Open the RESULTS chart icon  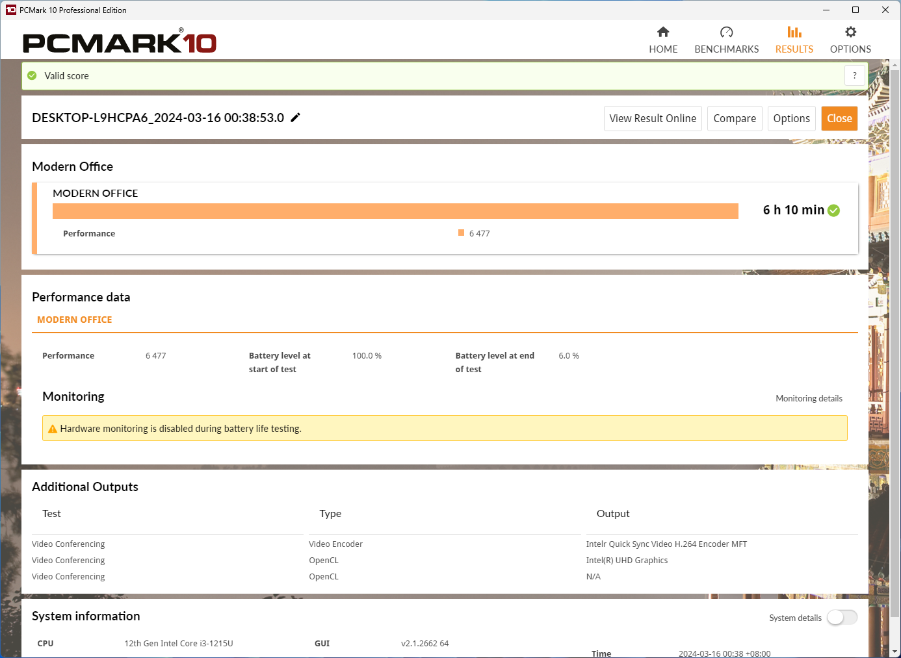794,32
